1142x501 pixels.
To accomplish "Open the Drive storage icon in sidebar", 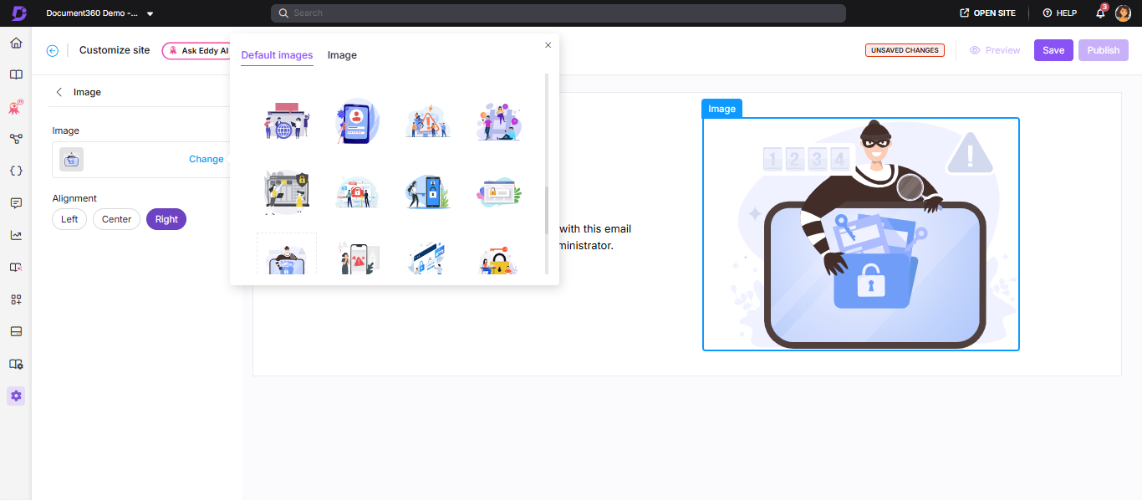I will click(16, 332).
